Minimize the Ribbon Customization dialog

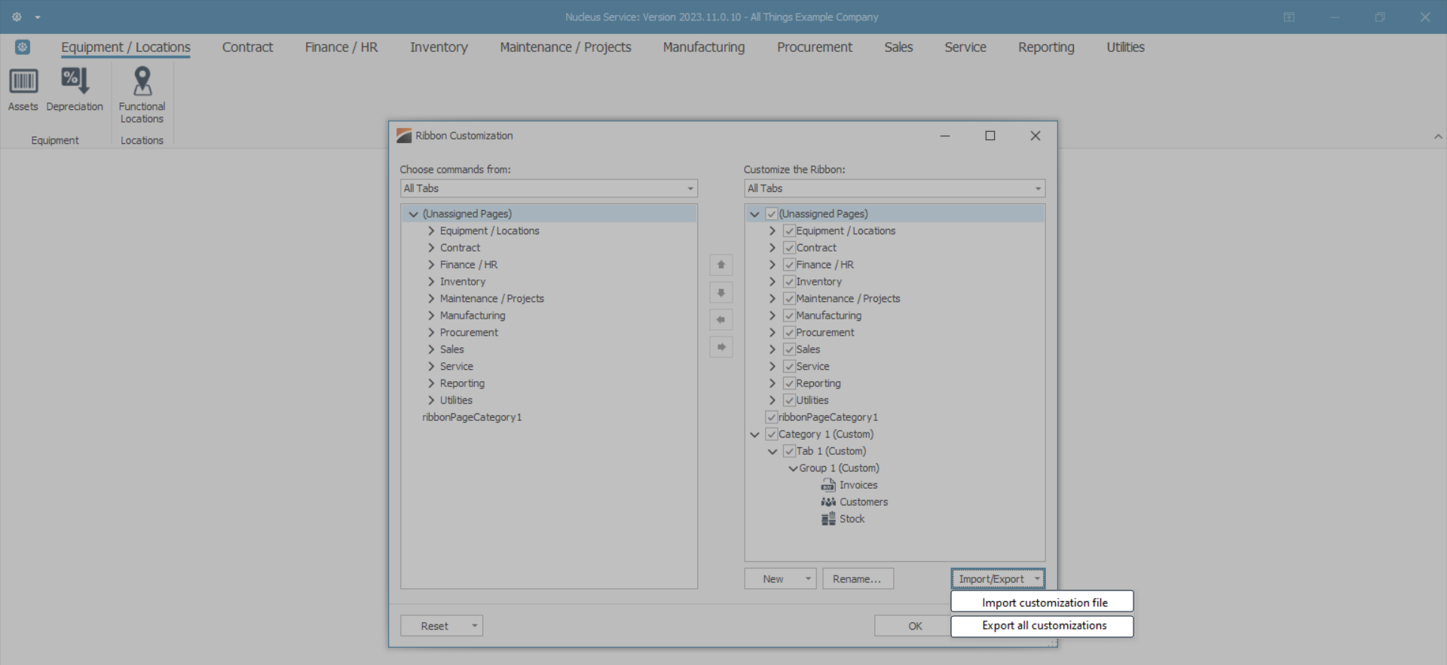pyautogui.click(x=945, y=136)
